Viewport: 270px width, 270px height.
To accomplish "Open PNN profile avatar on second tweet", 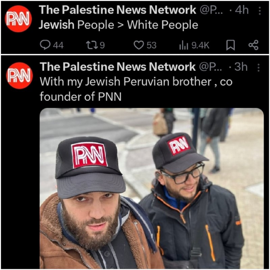I will 19,76.
